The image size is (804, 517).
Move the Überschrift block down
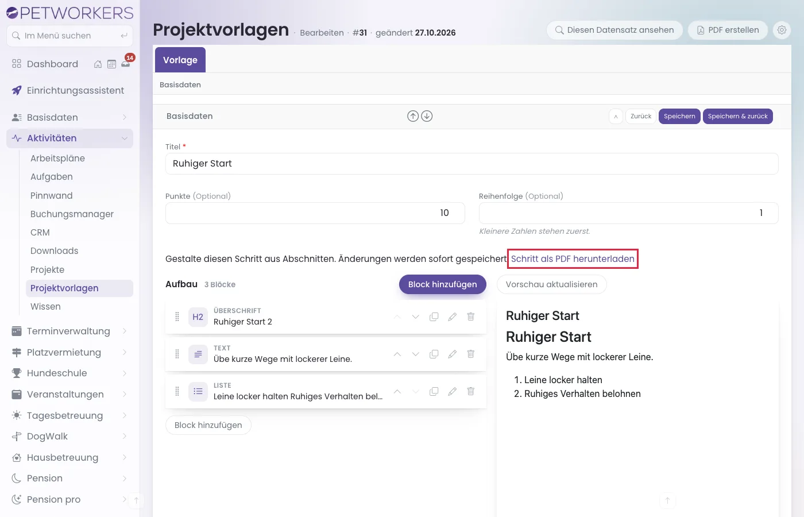[416, 317]
